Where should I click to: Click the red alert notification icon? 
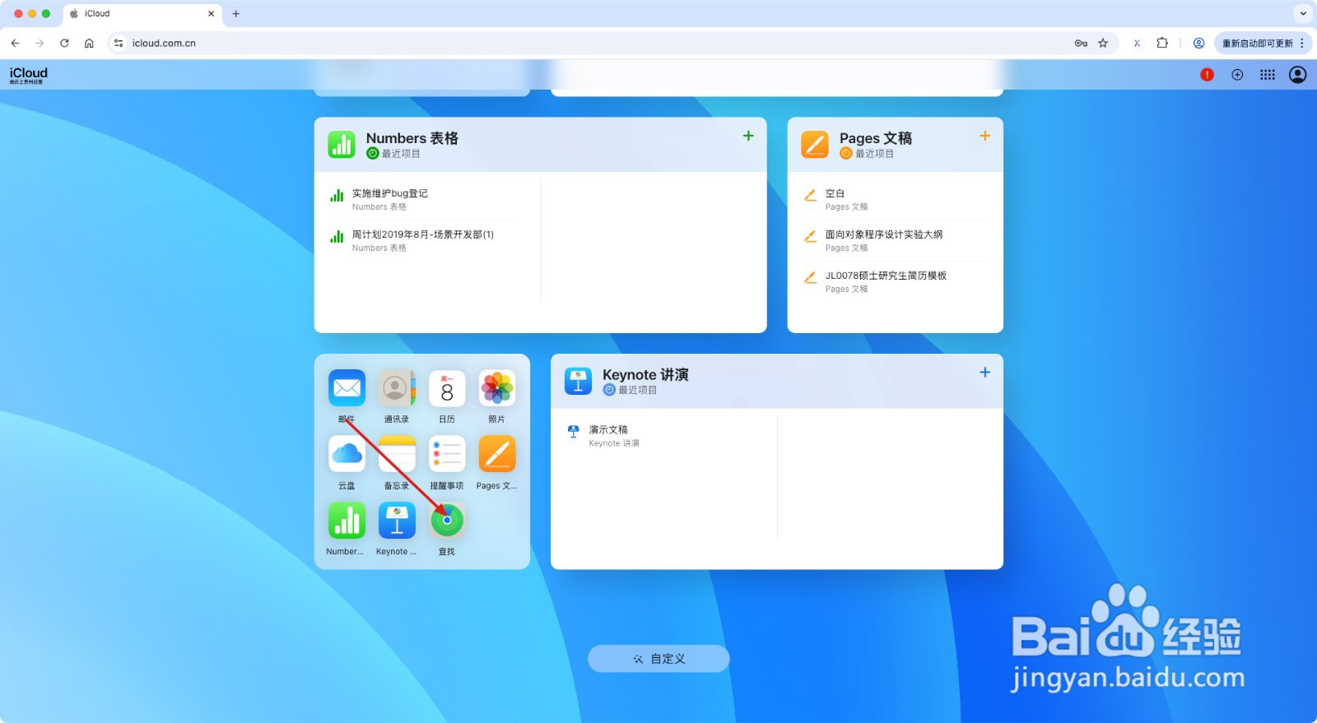point(1207,75)
